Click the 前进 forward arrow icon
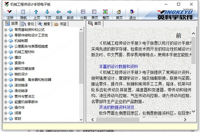This screenshot has height=132, width=200. pos(70,14)
